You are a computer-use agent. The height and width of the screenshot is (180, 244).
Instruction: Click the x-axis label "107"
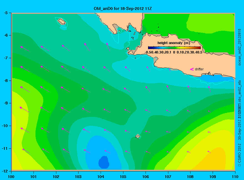[168, 177]
